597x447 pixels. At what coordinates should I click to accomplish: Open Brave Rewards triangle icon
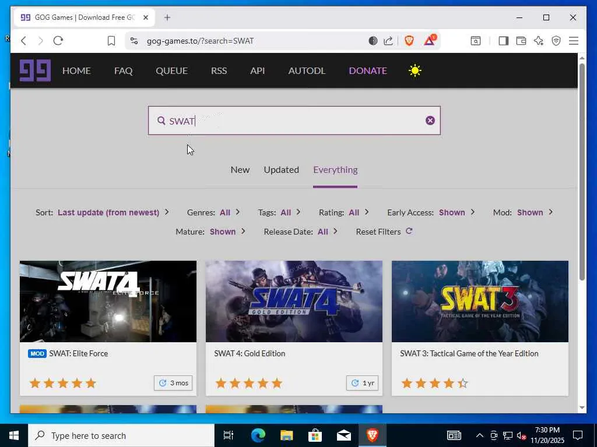[x=430, y=40]
